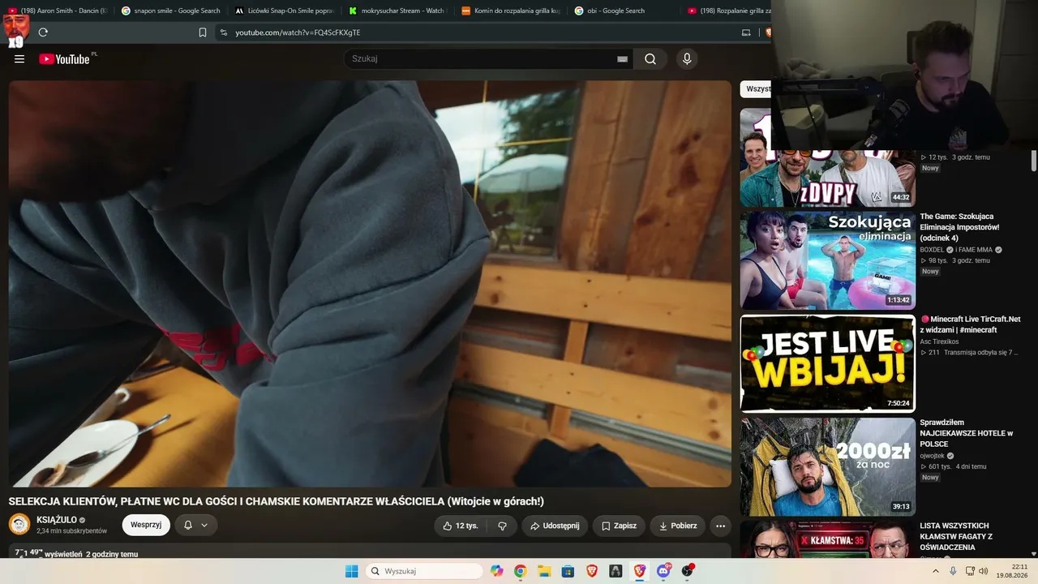Open volume control in system tray

click(x=984, y=571)
